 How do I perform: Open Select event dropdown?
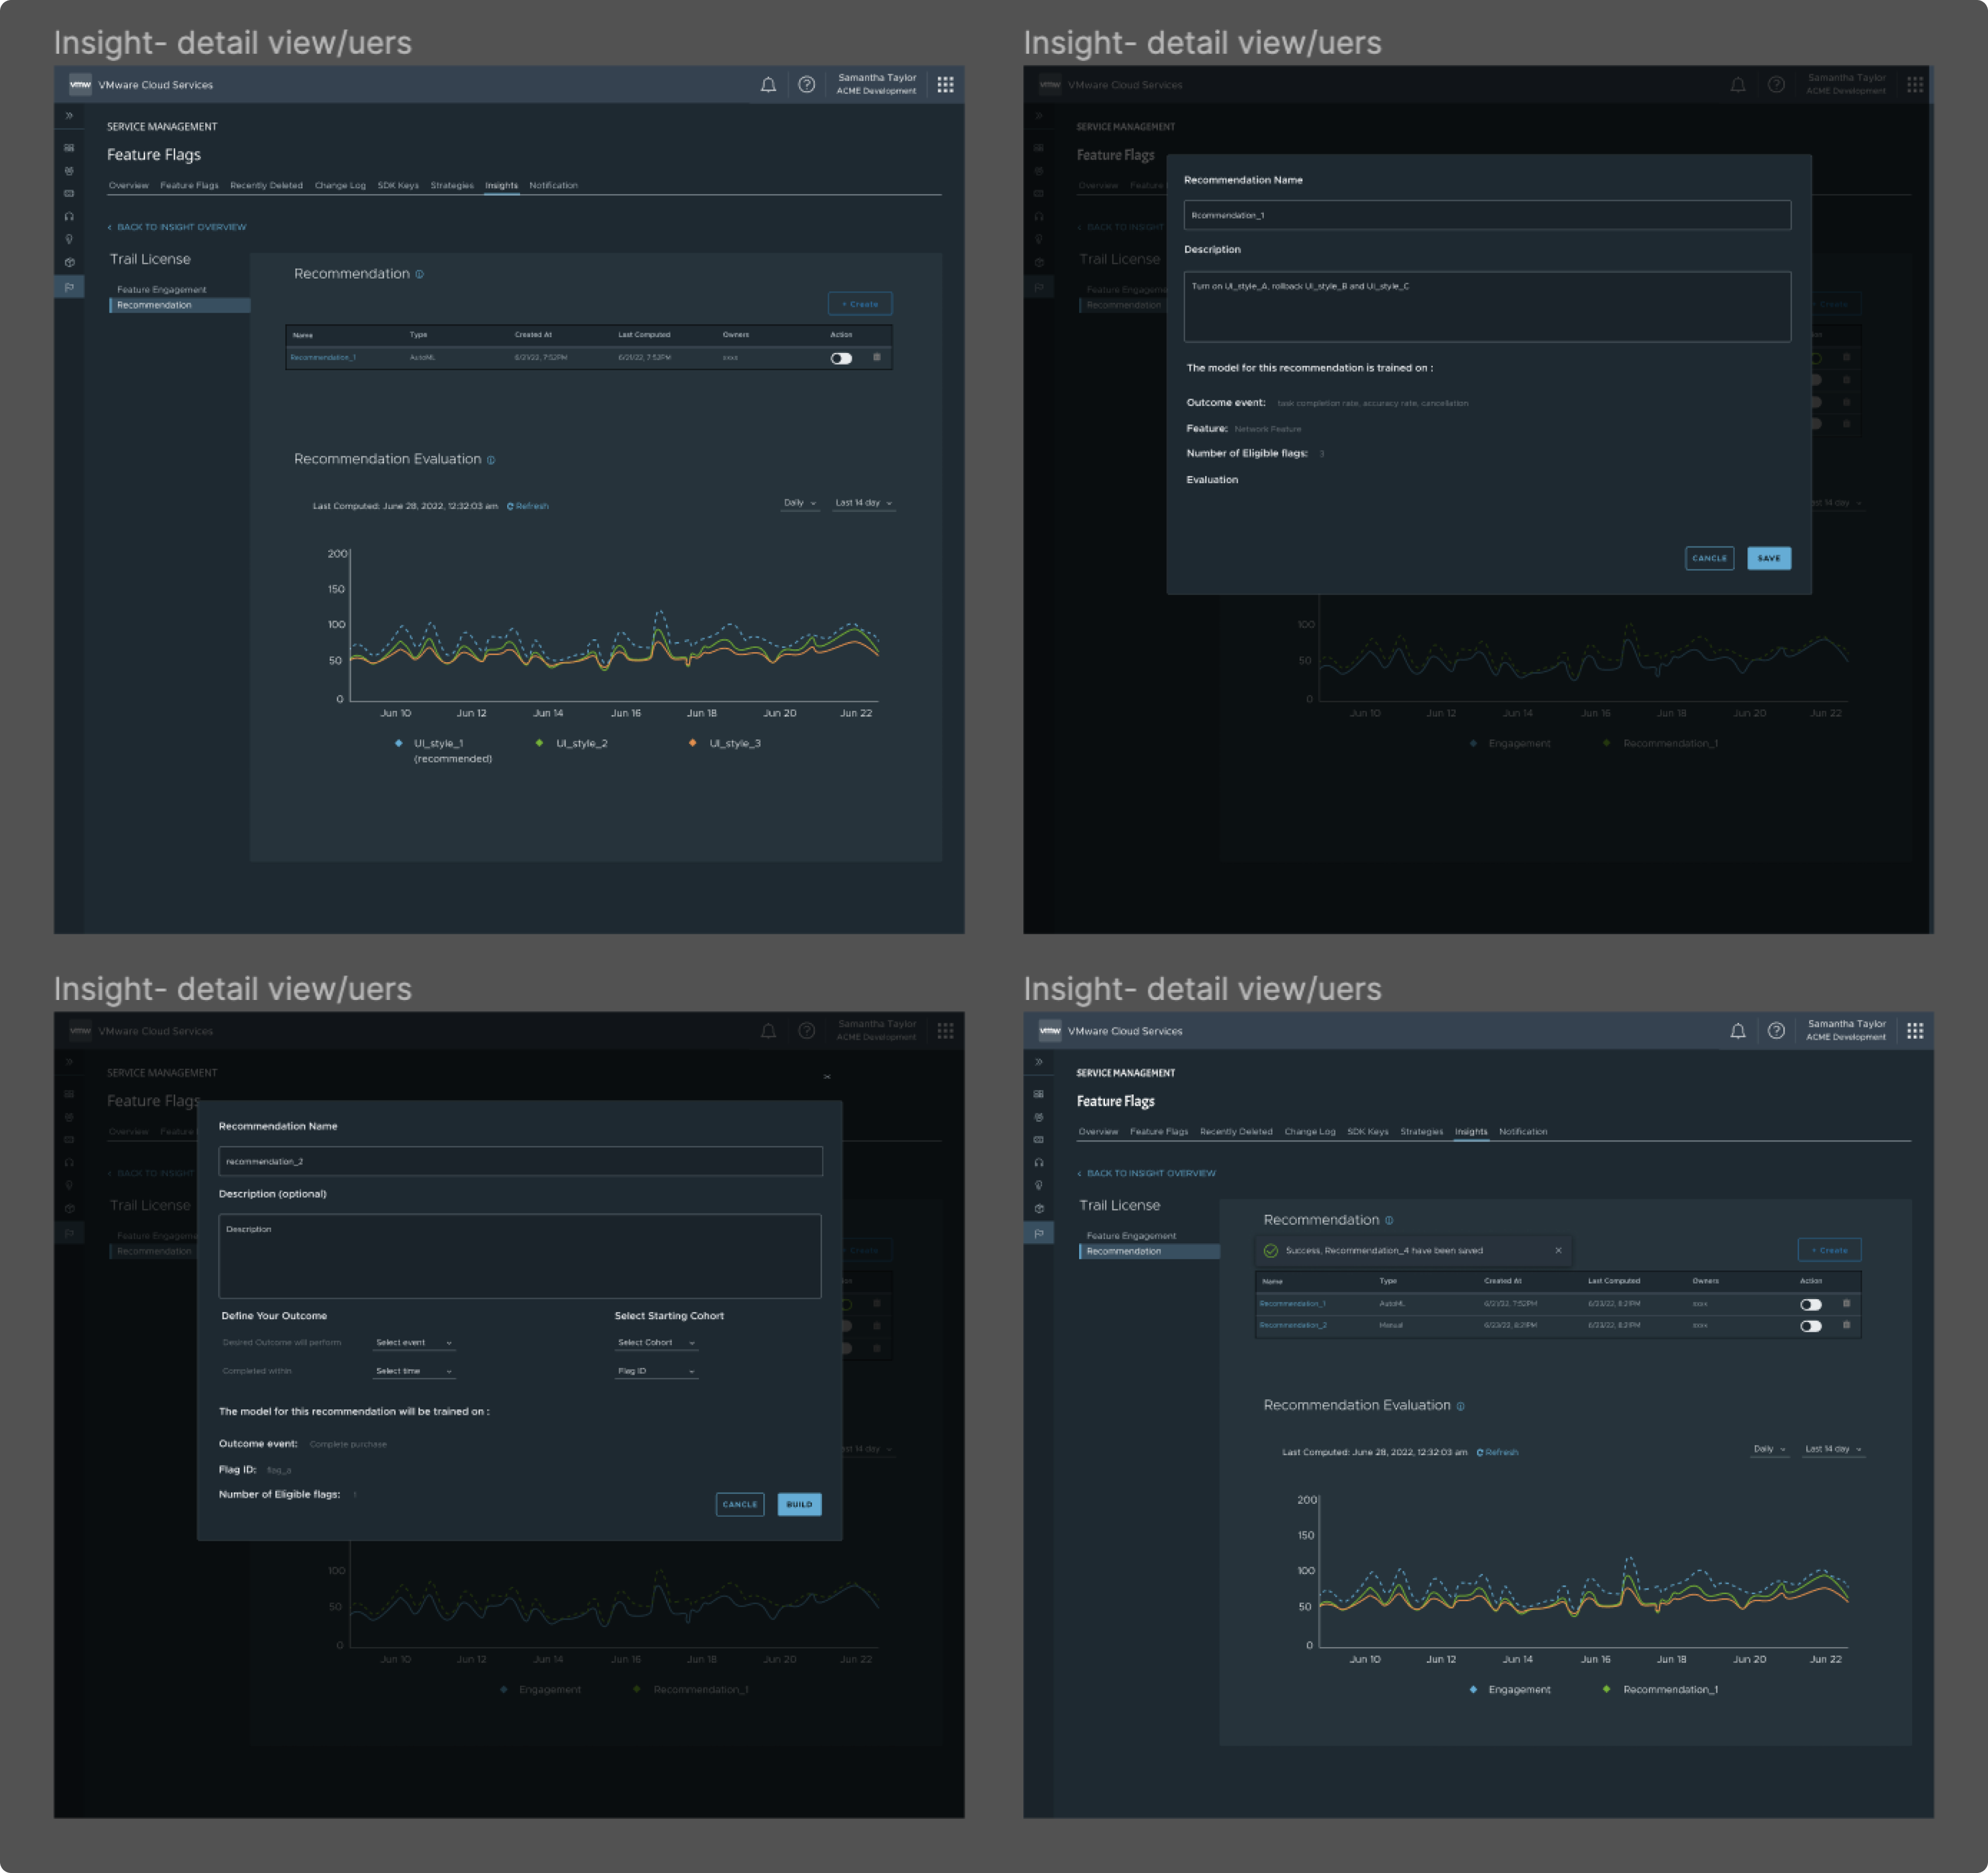(x=414, y=1343)
